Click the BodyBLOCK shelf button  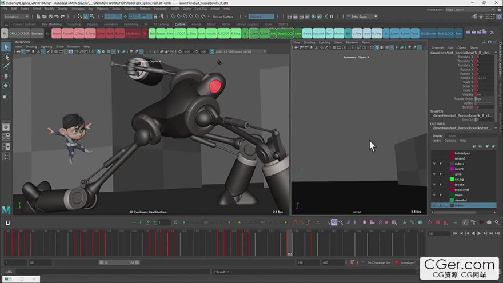pos(285,33)
